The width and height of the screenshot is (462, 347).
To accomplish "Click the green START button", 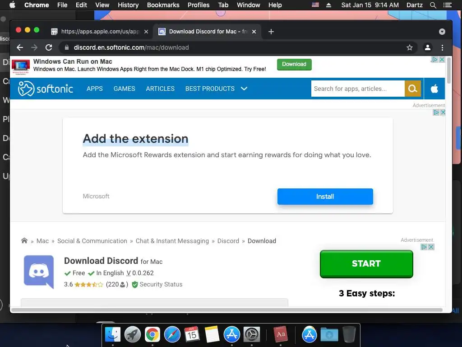I will tap(366, 264).
